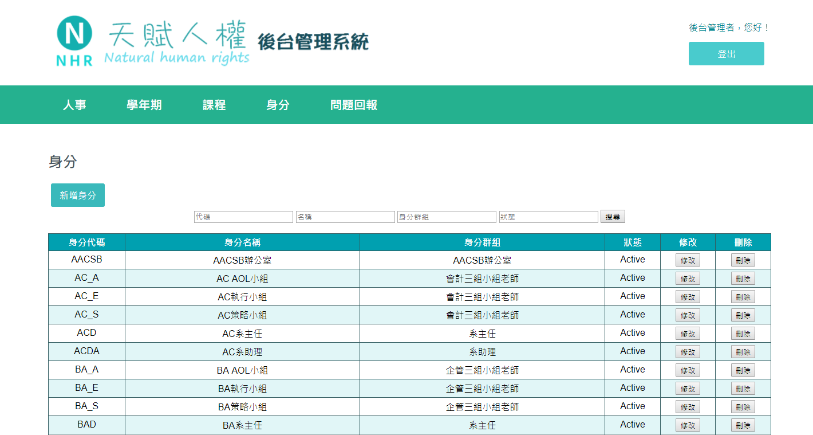Select the AC_S code cell
Viewport: 813px width, 435px height.
[86, 315]
